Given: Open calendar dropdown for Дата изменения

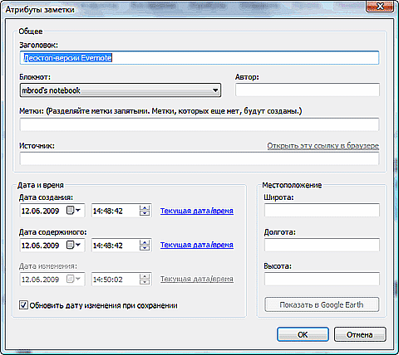Looking at the screenshot, I should tap(73, 279).
